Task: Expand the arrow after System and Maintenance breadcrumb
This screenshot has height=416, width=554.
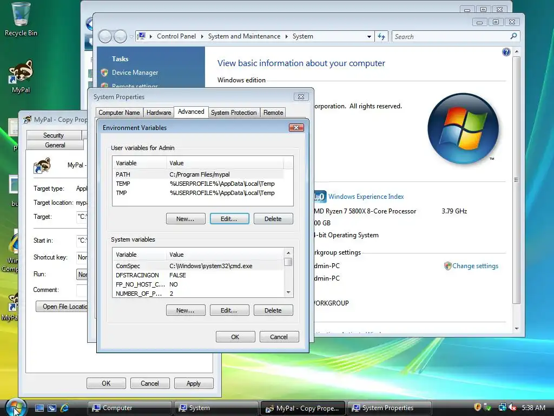Action: tap(286, 36)
